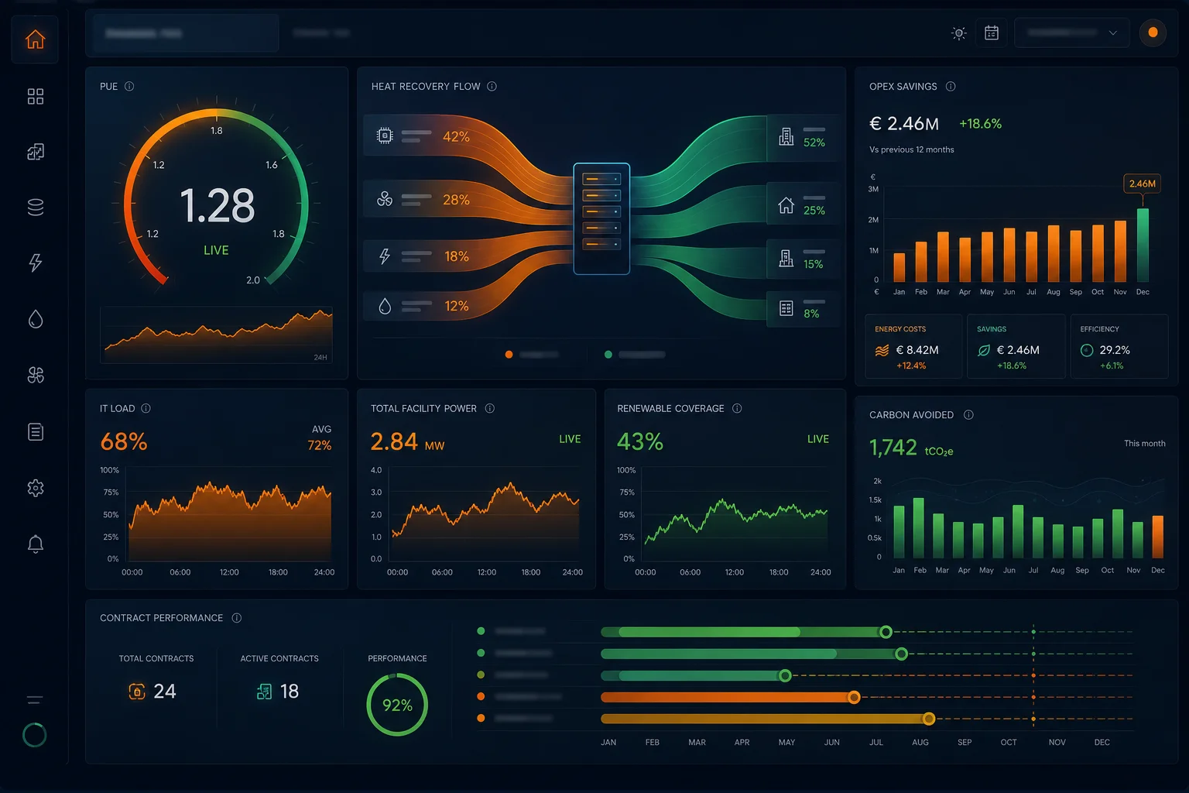Select the house output at 25%

click(x=803, y=204)
